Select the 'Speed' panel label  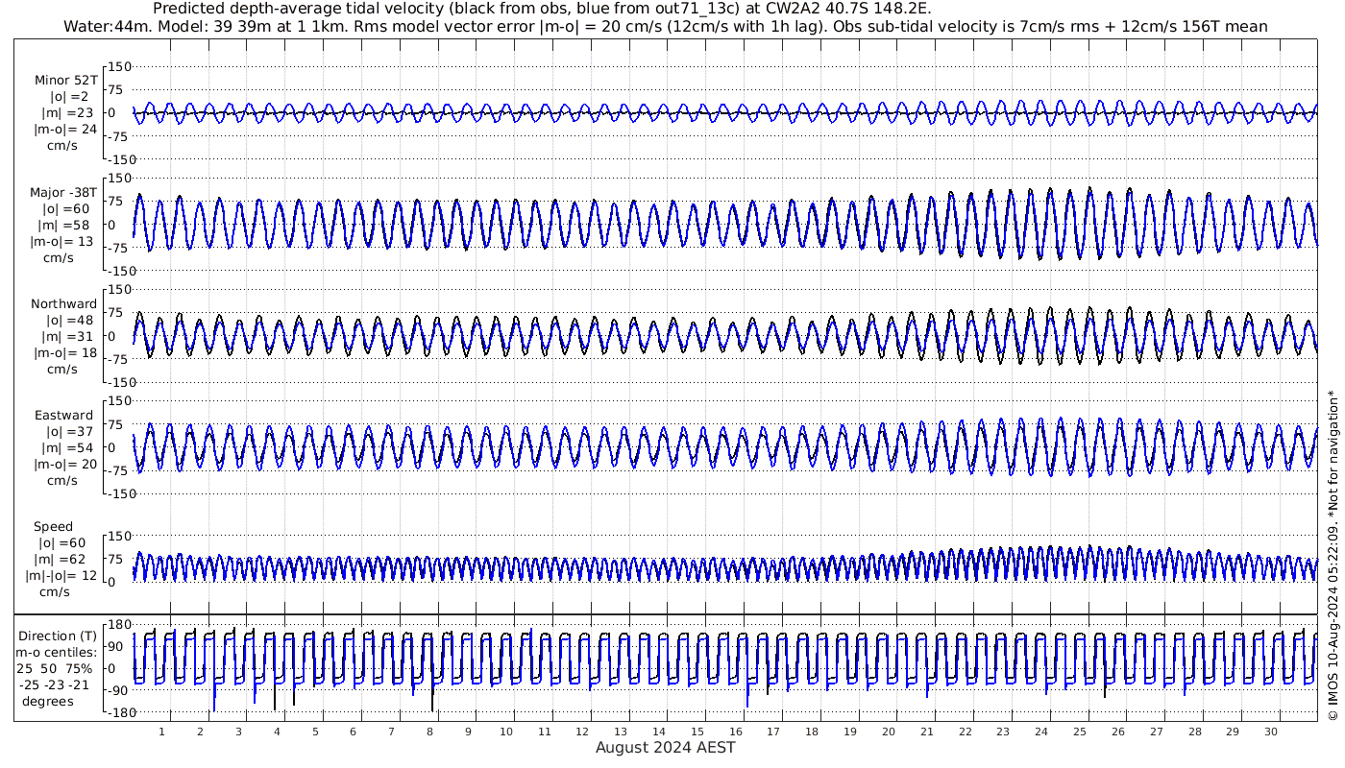(x=53, y=527)
